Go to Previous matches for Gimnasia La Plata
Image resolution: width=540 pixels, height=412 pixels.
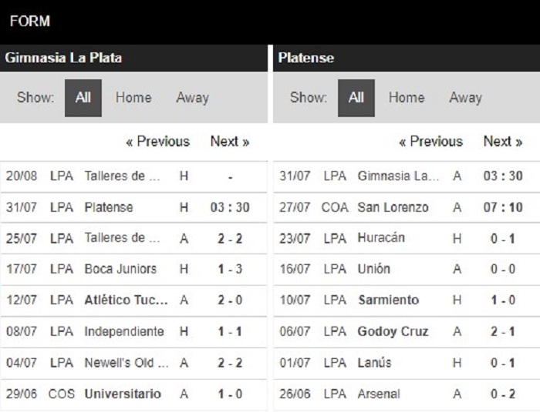[158, 142]
